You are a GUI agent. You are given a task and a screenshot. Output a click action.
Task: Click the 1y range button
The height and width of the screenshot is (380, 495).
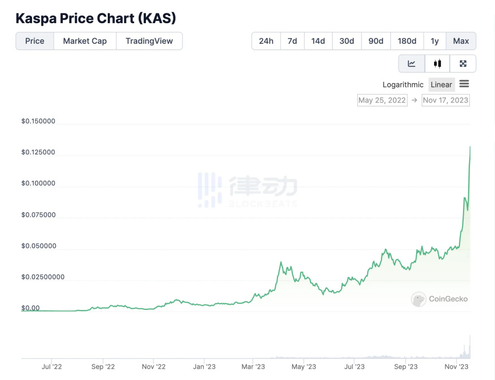pyautogui.click(x=434, y=41)
